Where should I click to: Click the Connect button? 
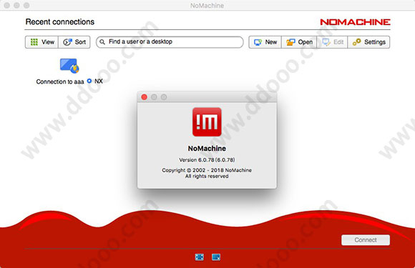pyautogui.click(x=366, y=240)
